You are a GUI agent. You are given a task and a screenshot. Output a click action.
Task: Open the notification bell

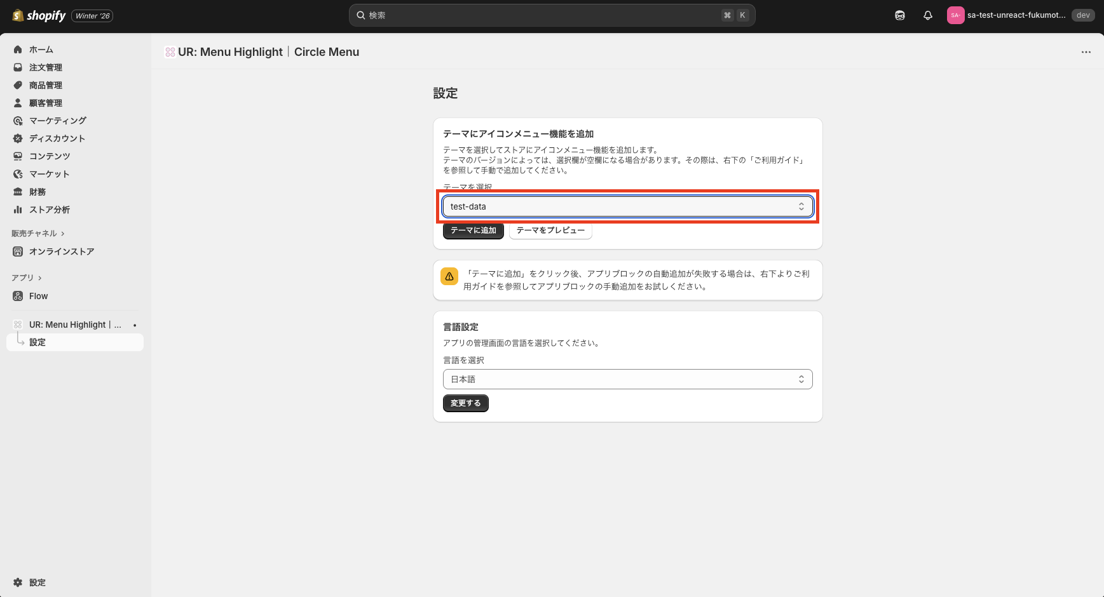pyautogui.click(x=927, y=15)
